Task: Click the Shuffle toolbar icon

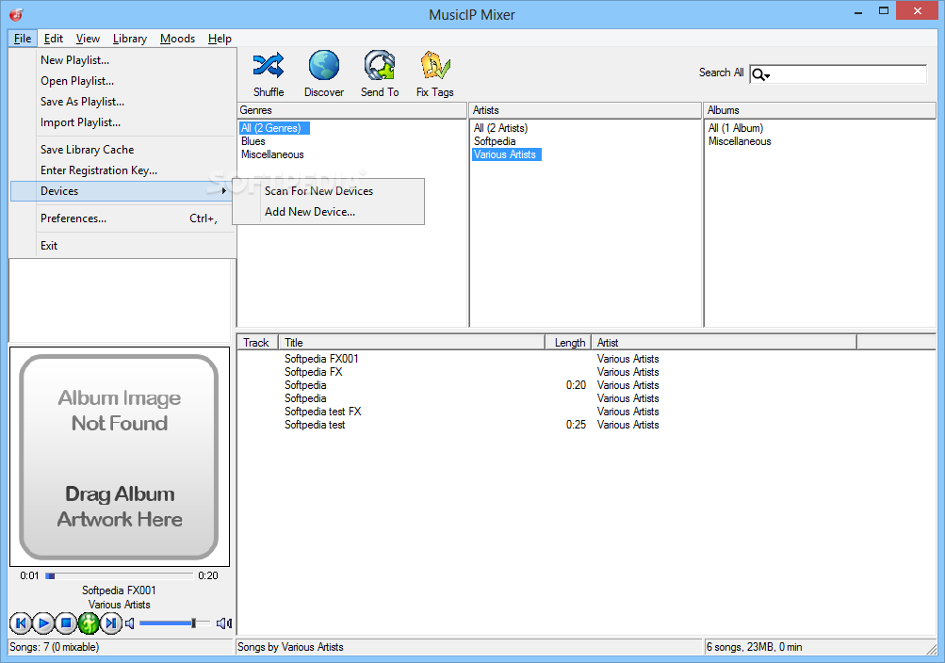Action: (269, 66)
